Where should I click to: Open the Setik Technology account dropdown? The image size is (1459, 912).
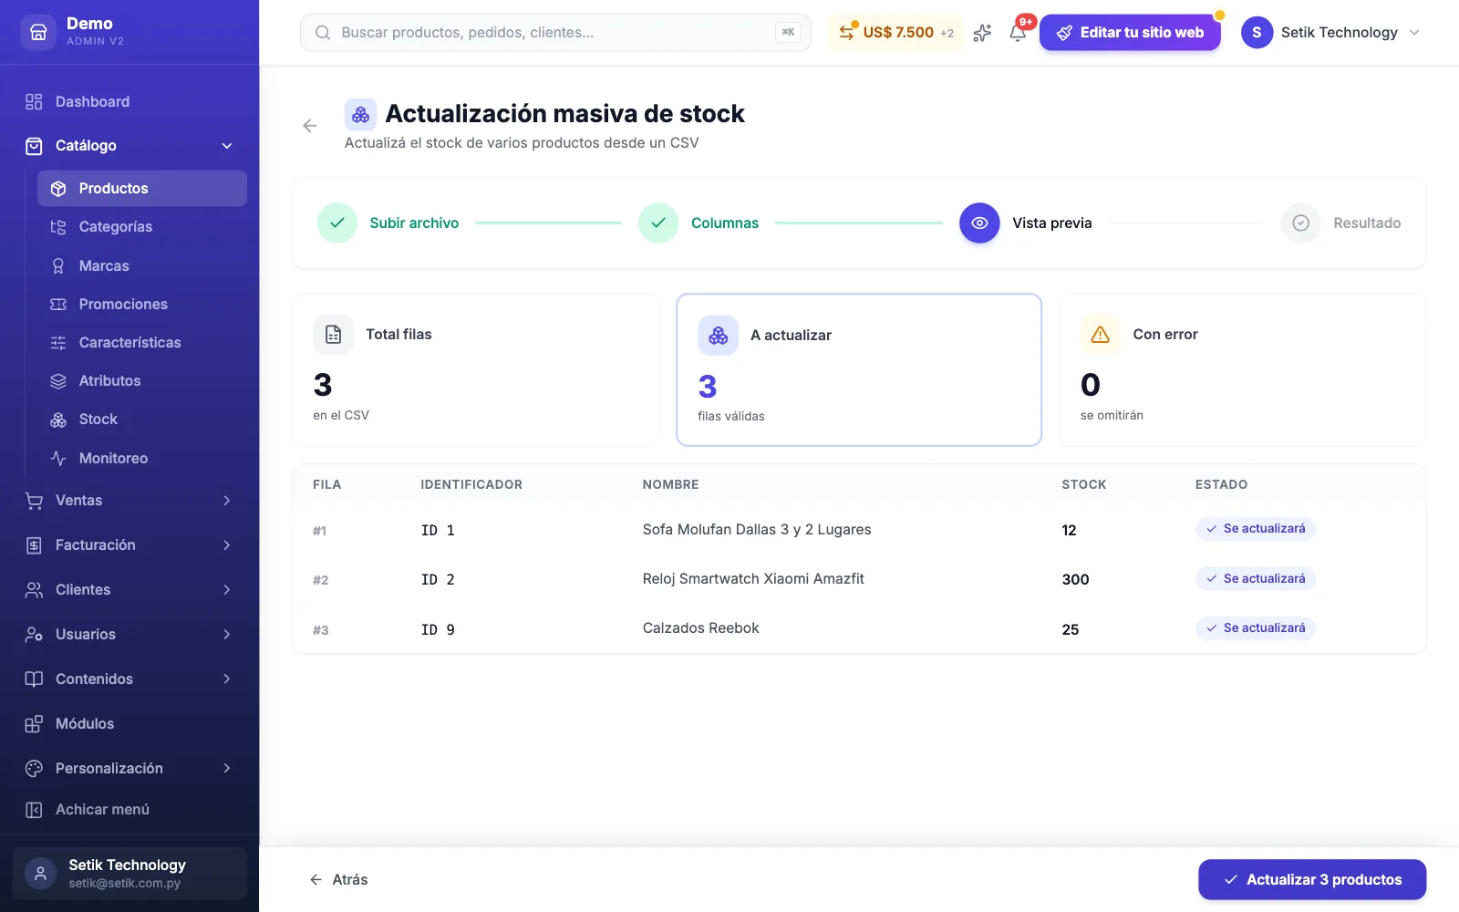[x=1330, y=33]
